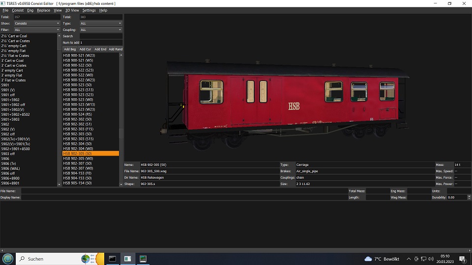Click the taskbar Suchen search box

[x=59, y=259]
